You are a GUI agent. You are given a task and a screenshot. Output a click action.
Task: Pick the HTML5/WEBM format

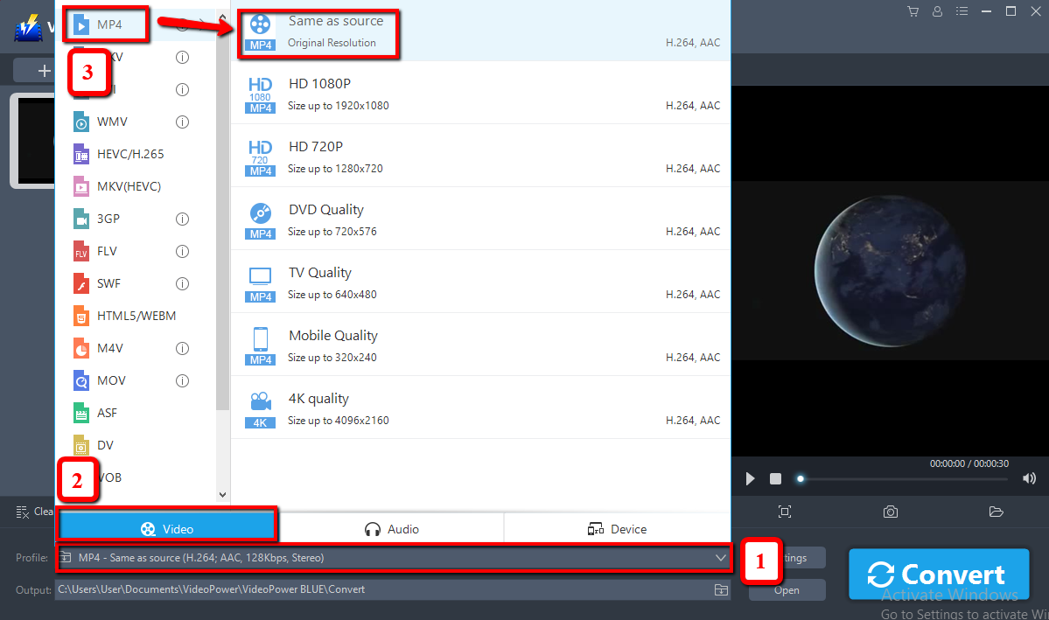pyautogui.click(x=122, y=315)
